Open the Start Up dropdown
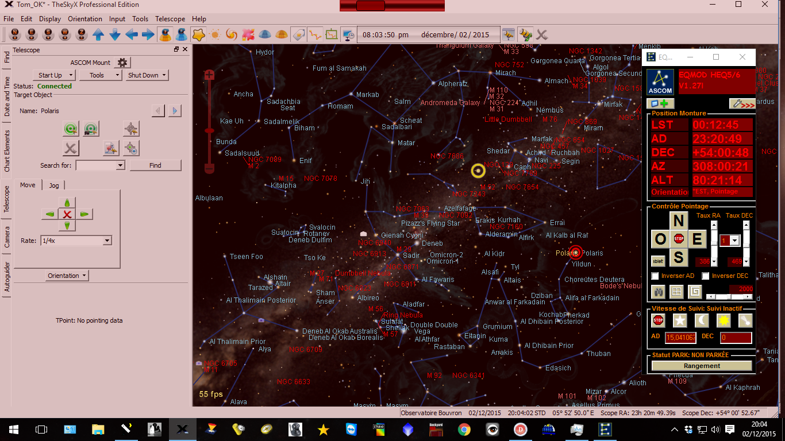Screen dimensions: 785x441 click(x=53, y=75)
